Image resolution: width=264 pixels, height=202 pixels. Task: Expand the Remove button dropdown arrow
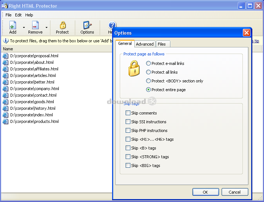click(x=46, y=27)
